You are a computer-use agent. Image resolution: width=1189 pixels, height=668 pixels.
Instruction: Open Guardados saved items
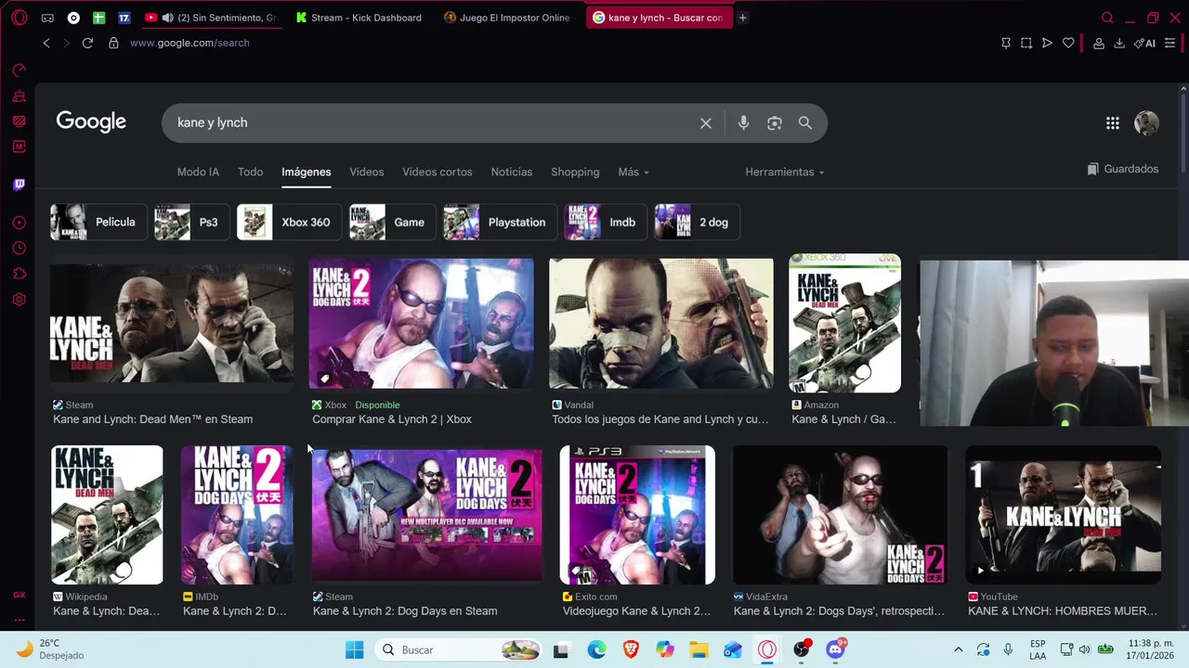pyautogui.click(x=1122, y=169)
